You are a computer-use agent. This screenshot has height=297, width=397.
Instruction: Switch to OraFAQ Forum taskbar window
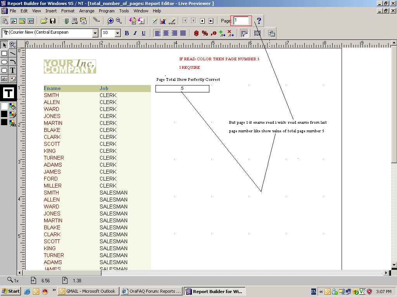click(x=151, y=291)
